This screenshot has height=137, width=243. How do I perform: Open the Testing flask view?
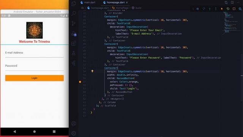pos(74,53)
